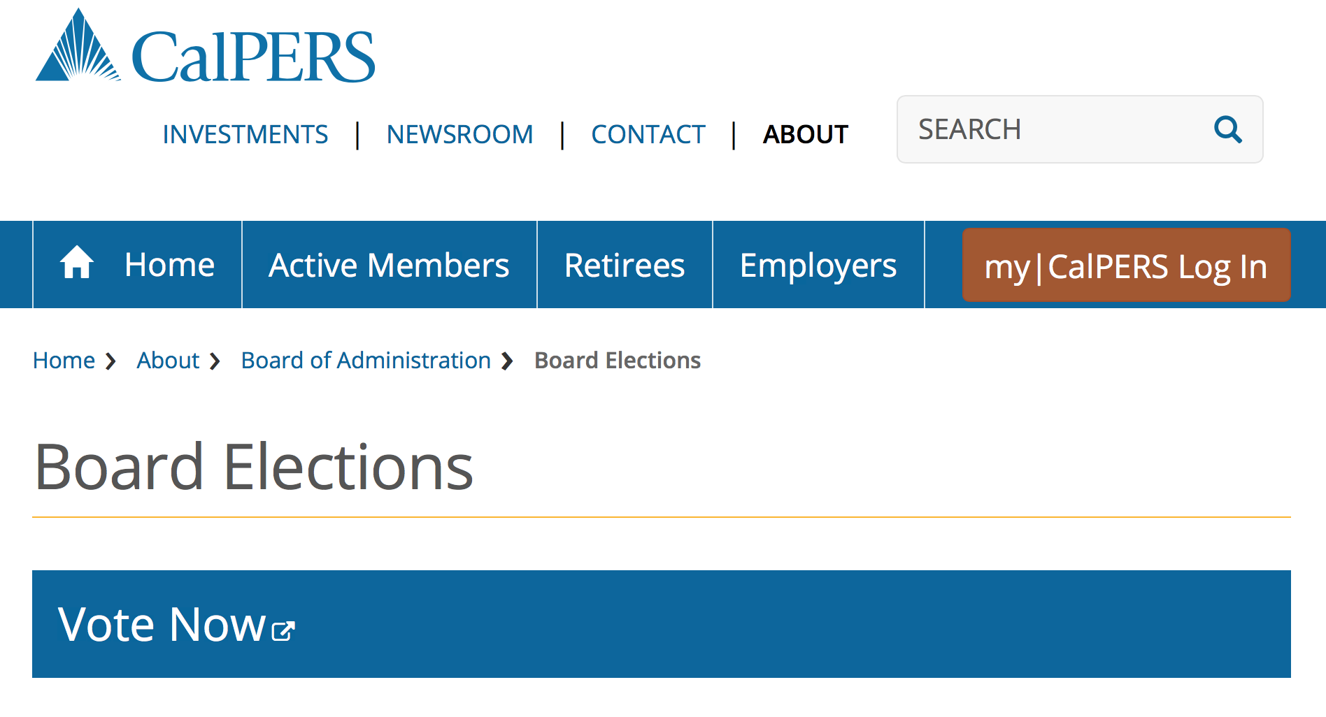
Task: Open the Employers navigation tab
Action: (x=818, y=266)
